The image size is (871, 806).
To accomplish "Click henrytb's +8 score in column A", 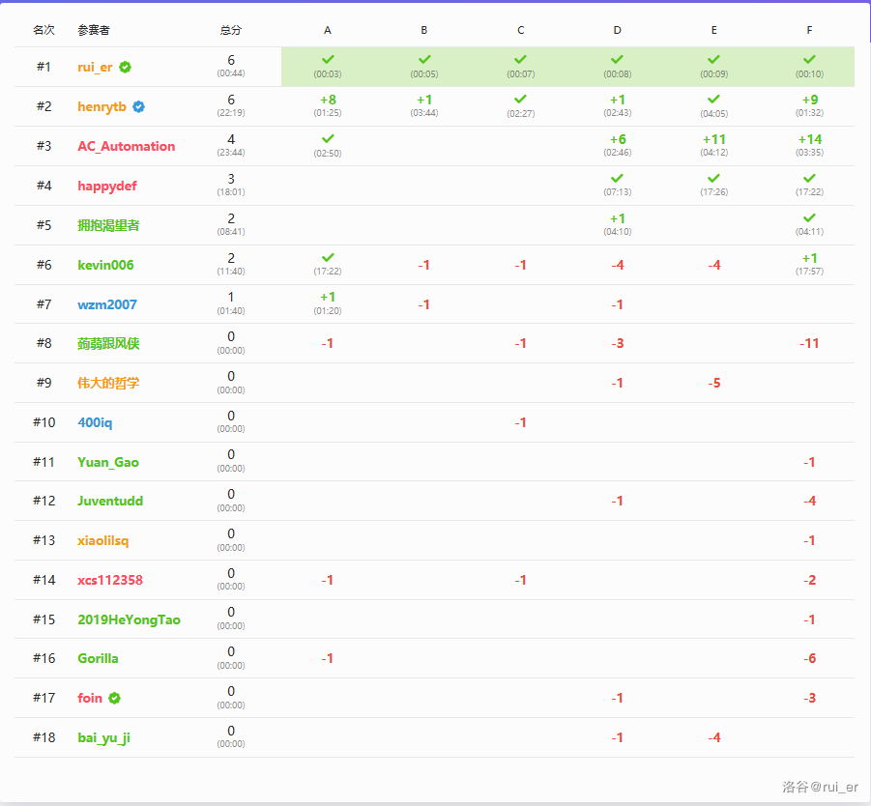I will [328, 100].
